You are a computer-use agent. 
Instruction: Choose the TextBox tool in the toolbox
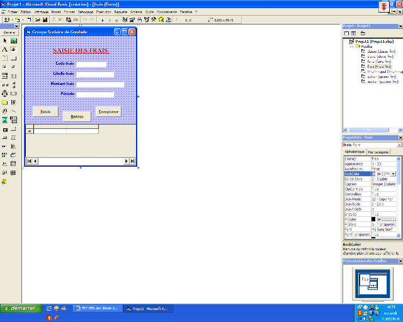tap(13, 49)
